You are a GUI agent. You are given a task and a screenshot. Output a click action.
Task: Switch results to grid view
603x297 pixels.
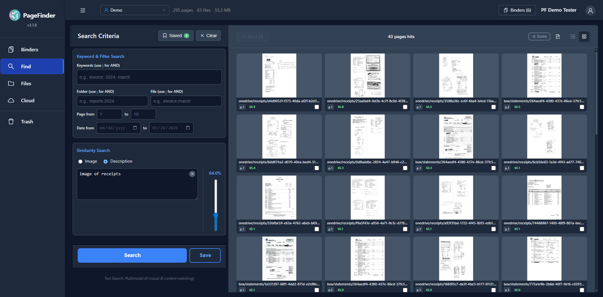[584, 36]
